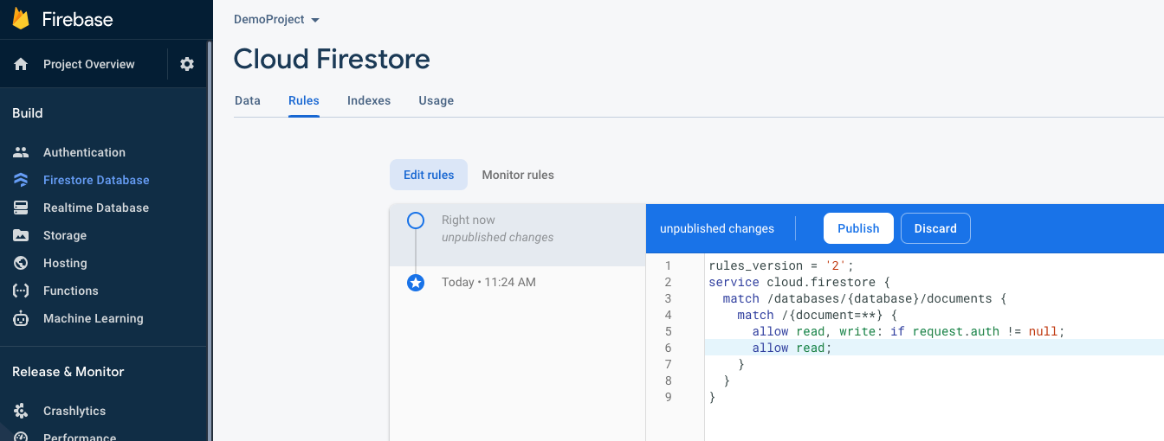The width and height of the screenshot is (1164, 441).
Task: Click line number 9 in the editor gutter
Action: (x=668, y=397)
